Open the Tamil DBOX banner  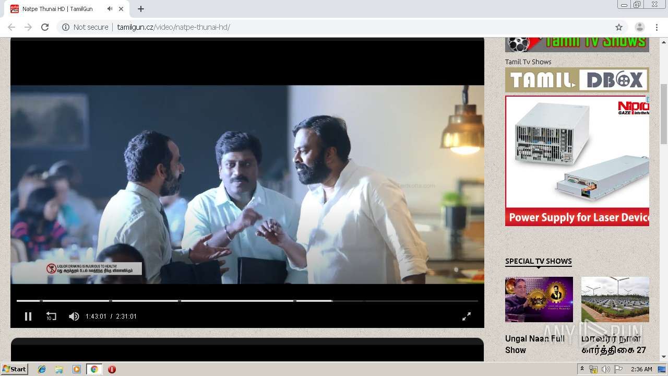[577, 80]
